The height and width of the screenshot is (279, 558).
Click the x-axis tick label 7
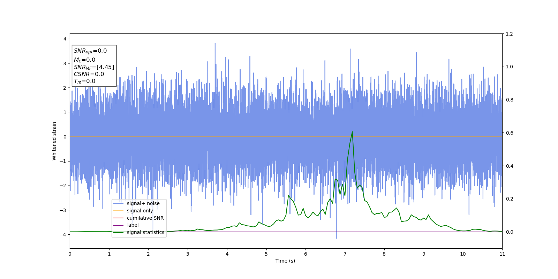tap(345, 254)
